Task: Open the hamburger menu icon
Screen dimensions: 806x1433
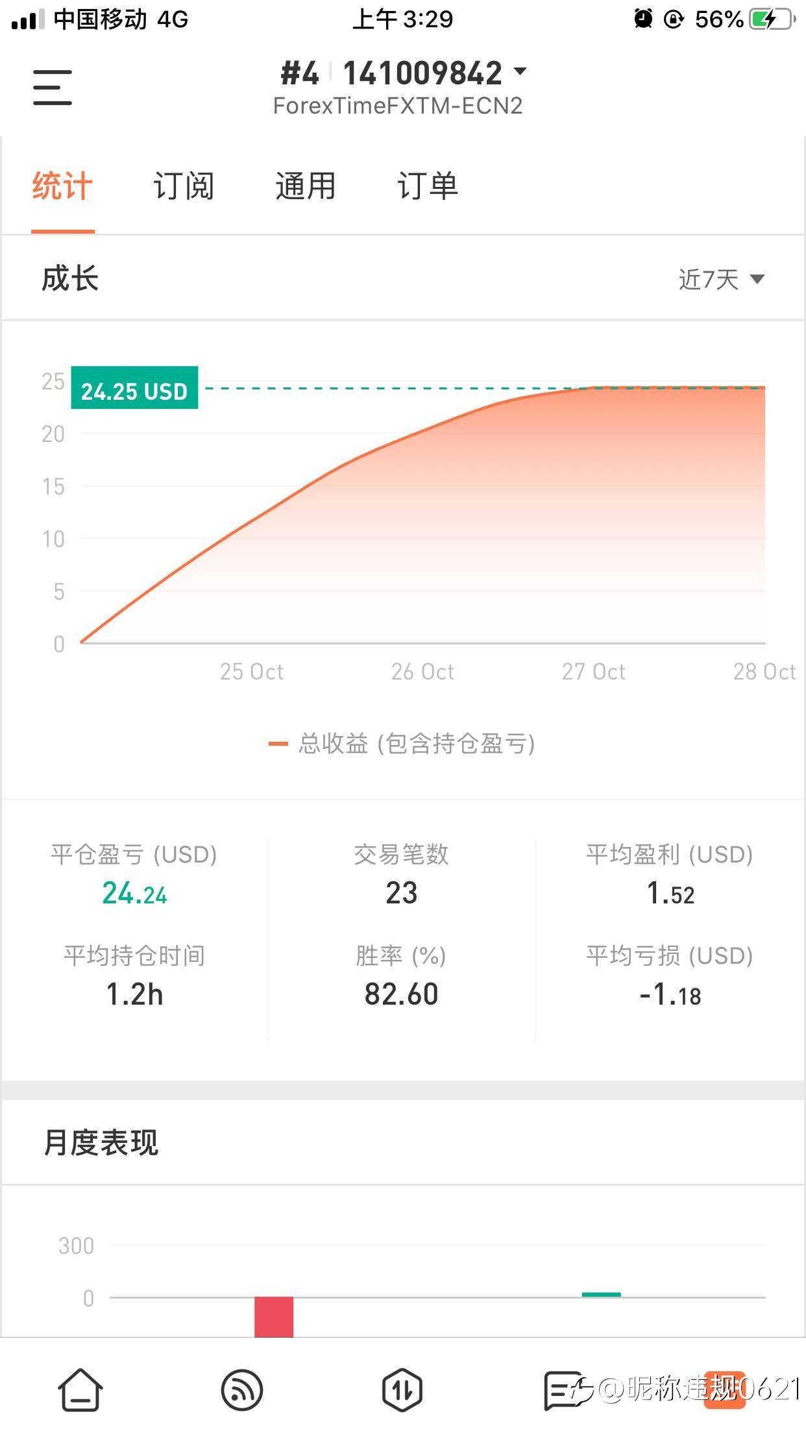Action: pyautogui.click(x=53, y=88)
